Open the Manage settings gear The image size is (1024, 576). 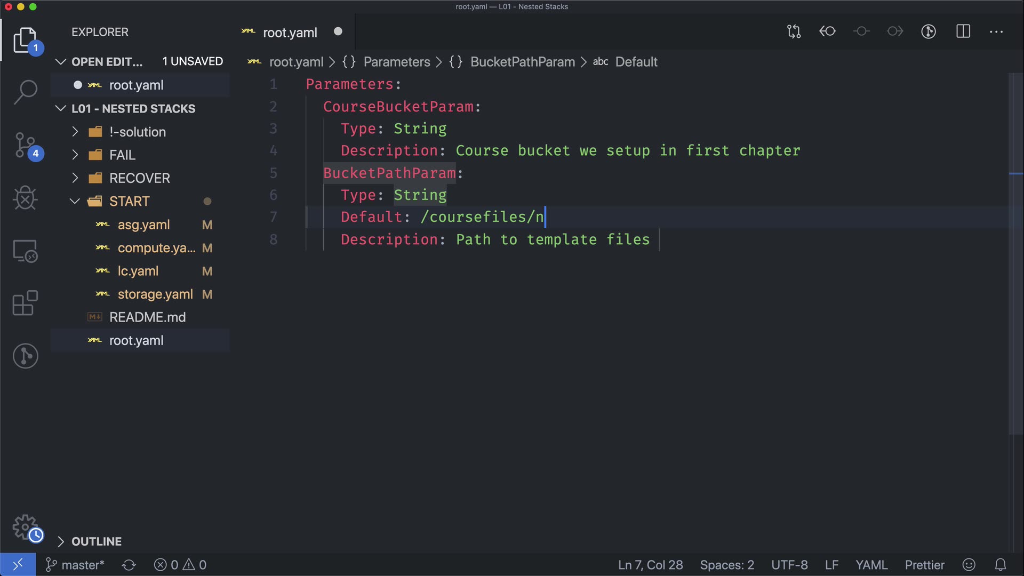coord(25,527)
